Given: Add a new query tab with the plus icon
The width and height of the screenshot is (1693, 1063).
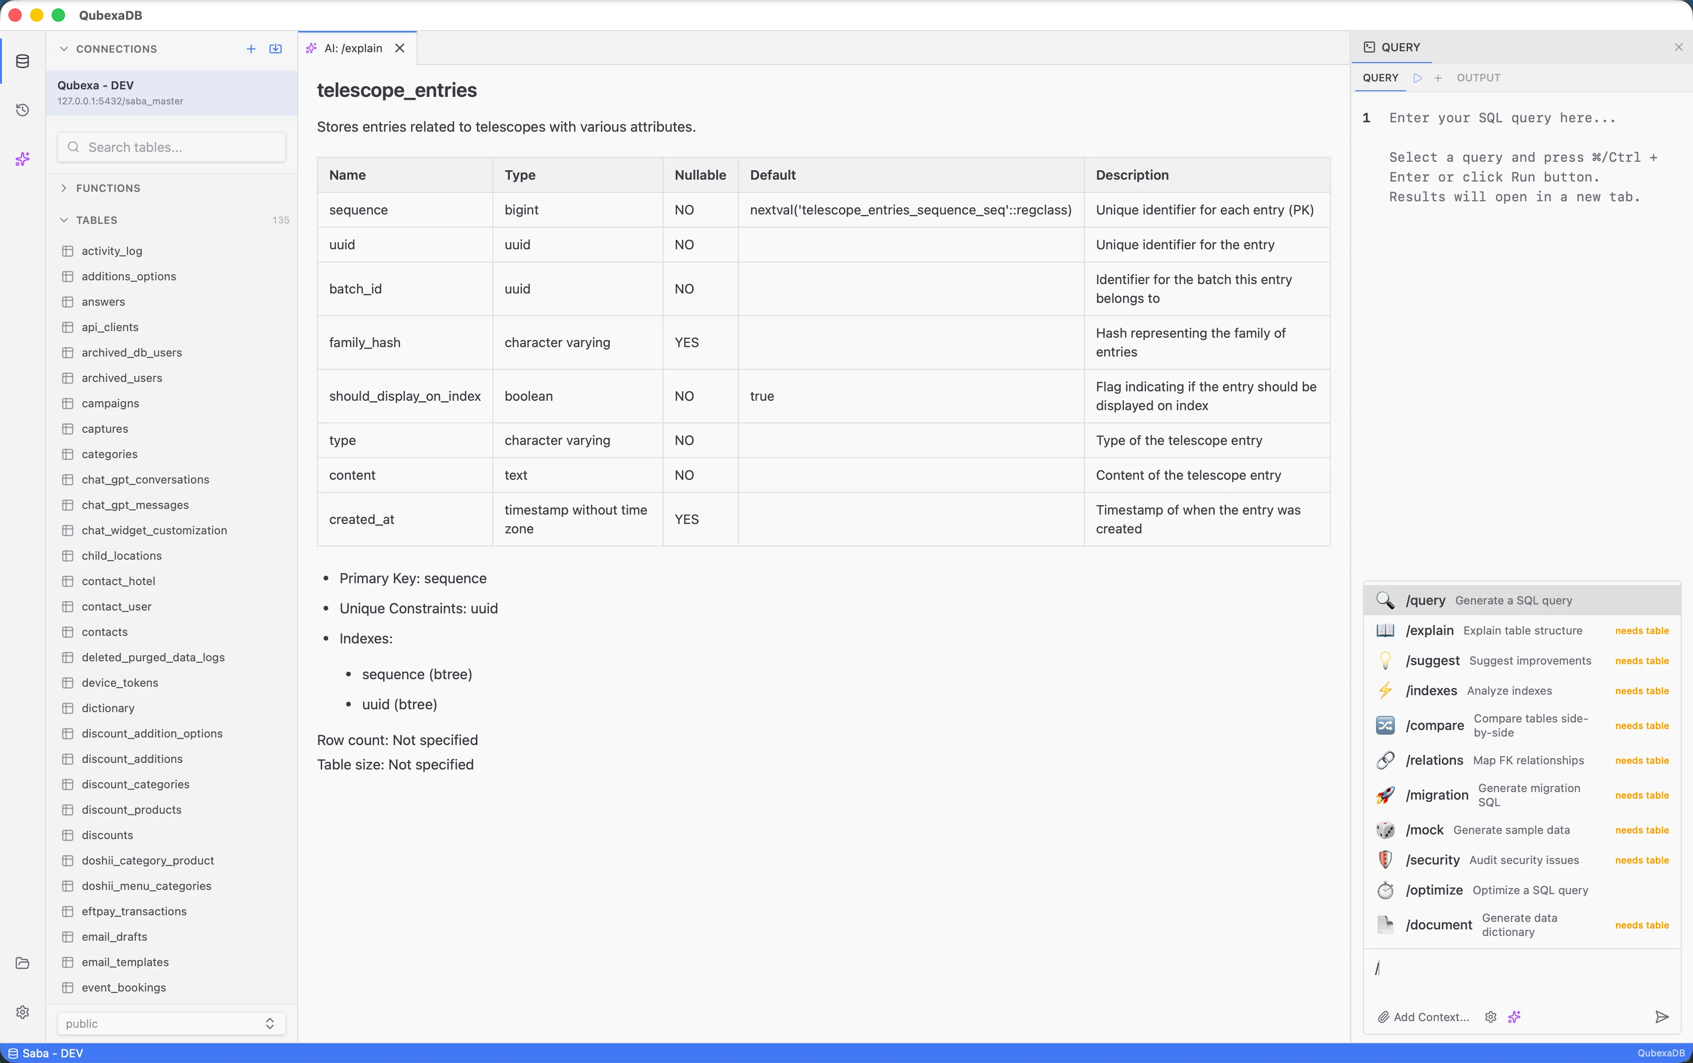Looking at the screenshot, I should click(1438, 78).
